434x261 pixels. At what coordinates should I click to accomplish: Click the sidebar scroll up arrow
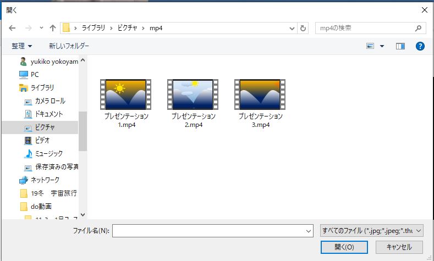[83, 60]
